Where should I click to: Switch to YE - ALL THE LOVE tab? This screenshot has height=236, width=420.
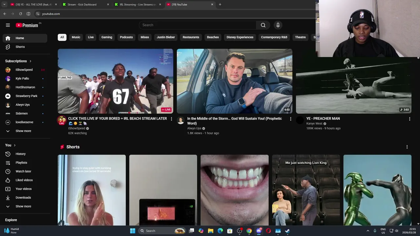pos(33,5)
